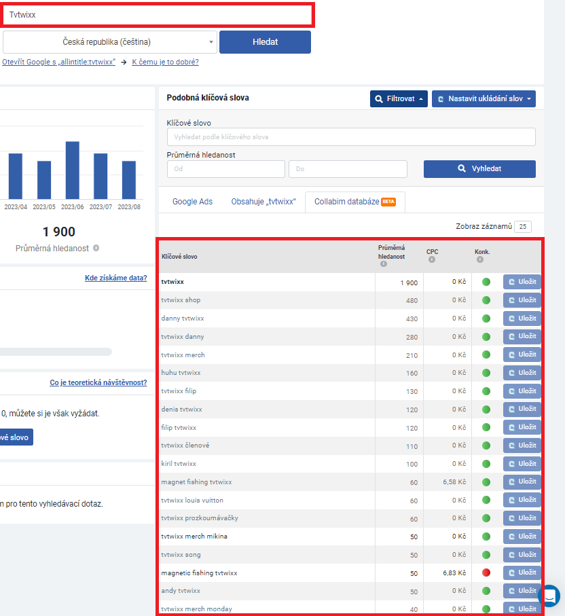The height and width of the screenshot is (616, 565).
Task: Open the Kde získáme data? link
Action: pos(116,278)
